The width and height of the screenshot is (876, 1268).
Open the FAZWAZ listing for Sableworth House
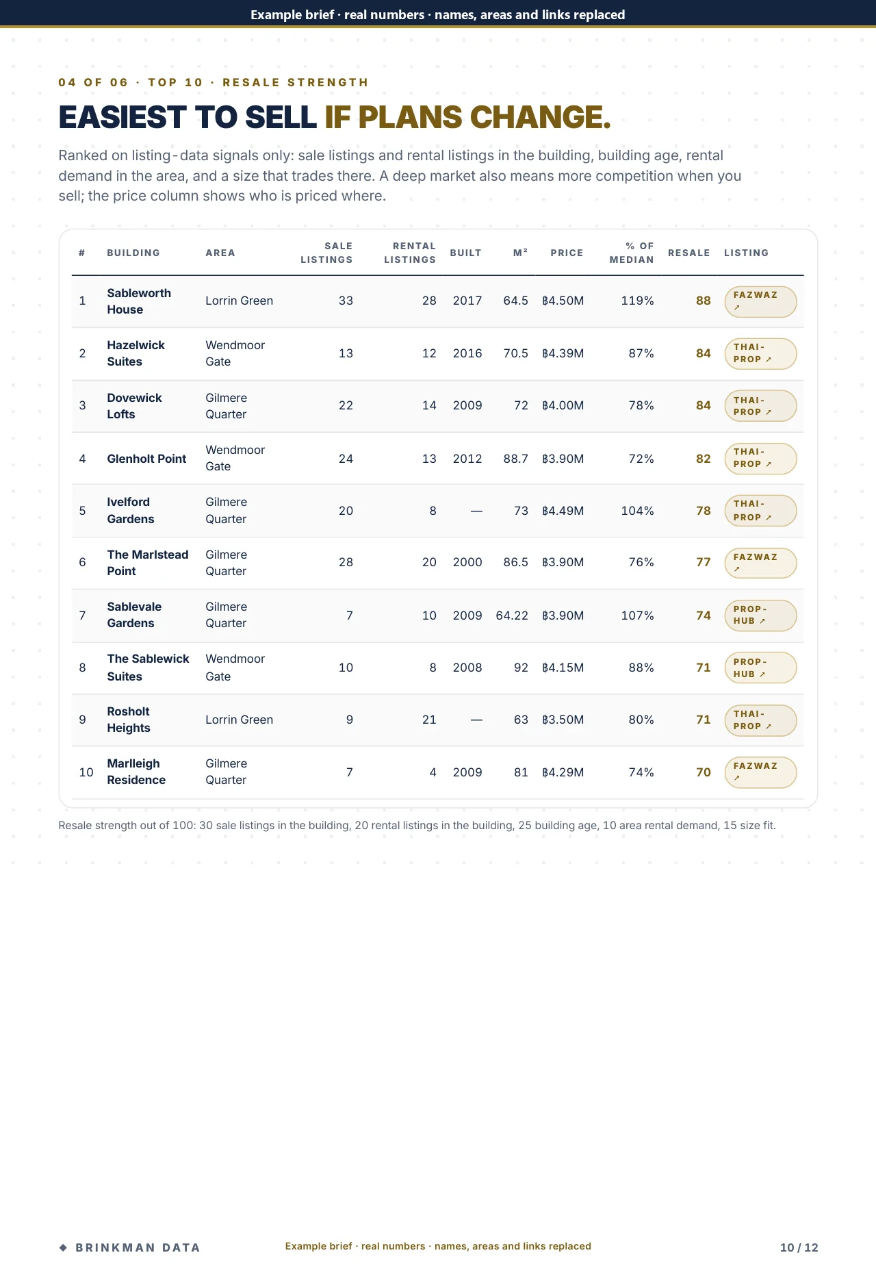click(x=760, y=301)
